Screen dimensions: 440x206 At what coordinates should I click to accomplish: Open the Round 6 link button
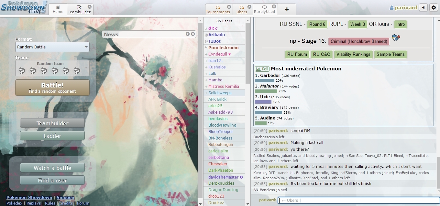tap(317, 24)
